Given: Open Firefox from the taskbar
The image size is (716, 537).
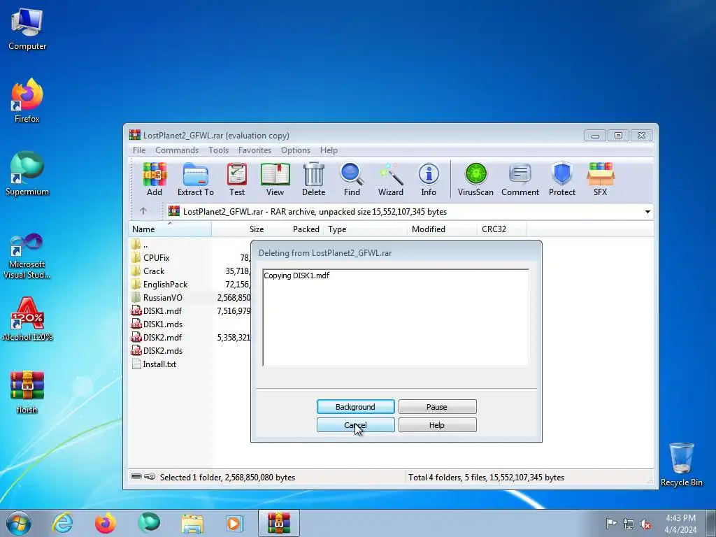Looking at the screenshot, I should point(105,523).
